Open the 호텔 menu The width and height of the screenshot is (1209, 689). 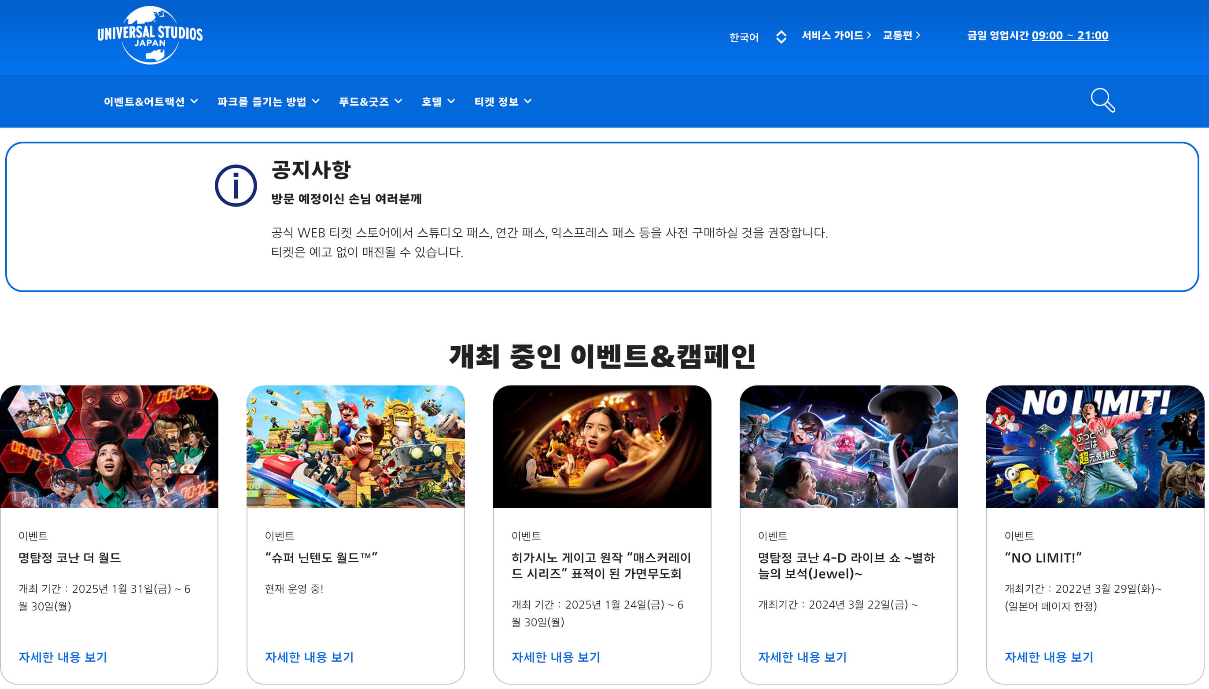click(x=438, y=101)
